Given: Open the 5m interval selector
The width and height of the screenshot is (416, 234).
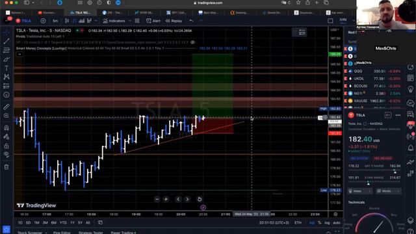Looking at the screenshot, I should coord(55,21).
